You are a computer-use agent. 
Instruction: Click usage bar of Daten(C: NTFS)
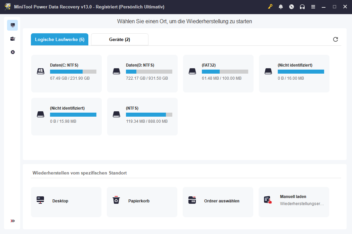[73, 72]
